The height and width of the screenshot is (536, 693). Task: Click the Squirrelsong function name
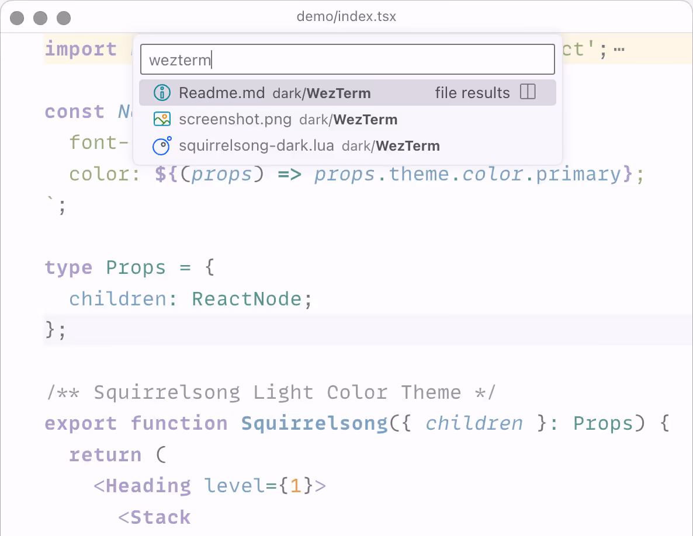click(x=314, y=423)
